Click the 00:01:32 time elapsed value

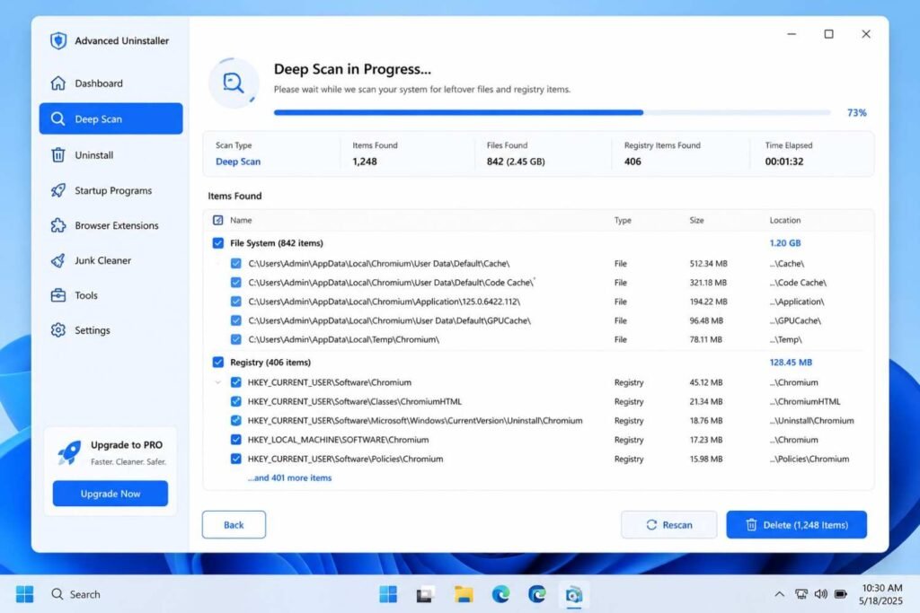(x=783, y=162)
